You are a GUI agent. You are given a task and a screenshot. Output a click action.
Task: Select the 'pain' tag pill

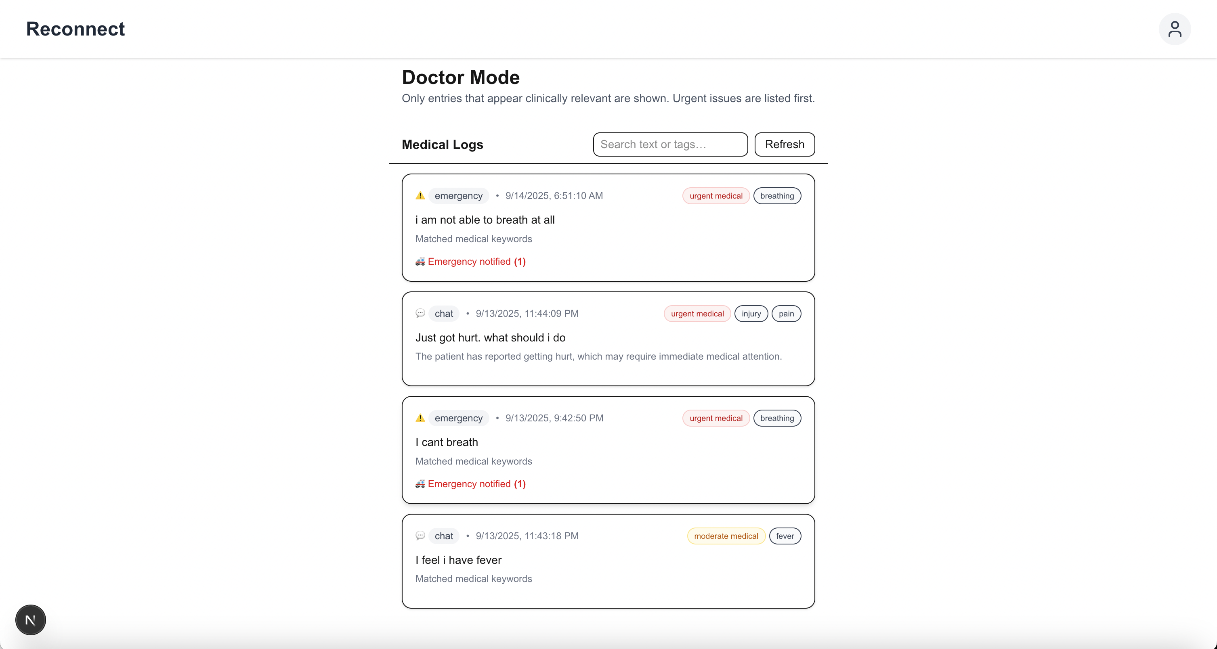click(x=786, y=314)
